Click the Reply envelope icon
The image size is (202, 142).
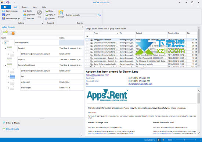[x=46, y=11]
